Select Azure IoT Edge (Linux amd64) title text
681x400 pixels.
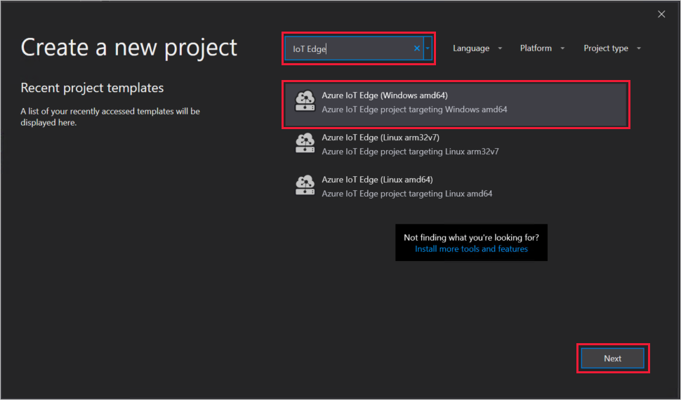tap(377, 180)
